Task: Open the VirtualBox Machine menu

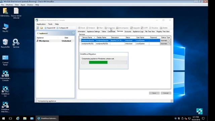Action: tap(9, 5)
